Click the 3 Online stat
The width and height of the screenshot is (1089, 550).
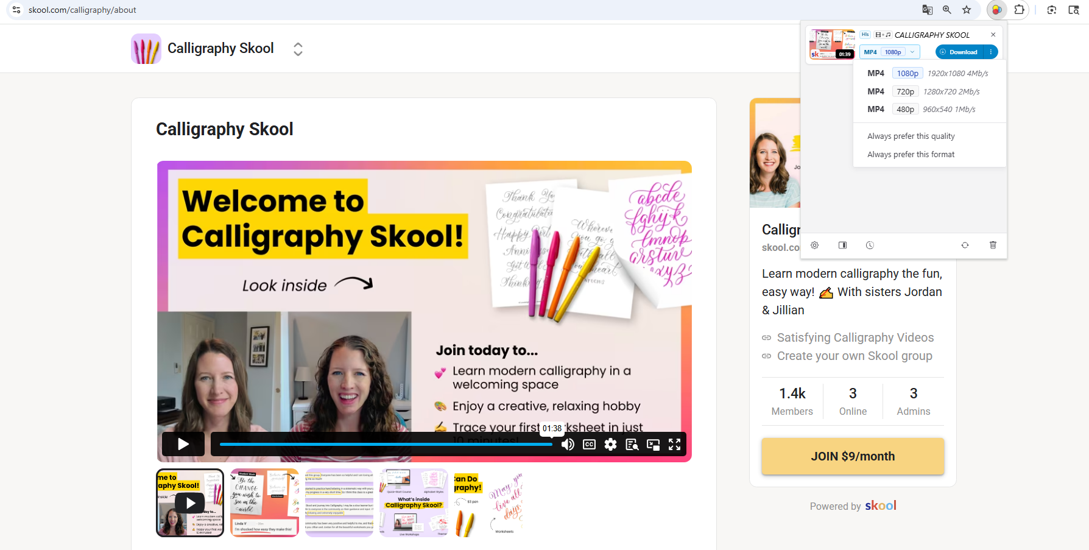tap(853, 401)
